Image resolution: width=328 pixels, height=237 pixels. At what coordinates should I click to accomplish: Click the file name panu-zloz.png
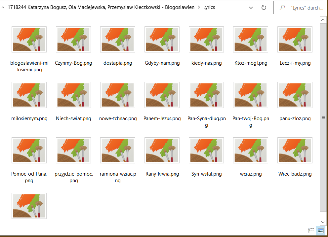click(x=295, y=118)
